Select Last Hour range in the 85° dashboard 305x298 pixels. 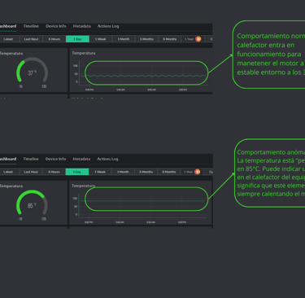(31, 172)
